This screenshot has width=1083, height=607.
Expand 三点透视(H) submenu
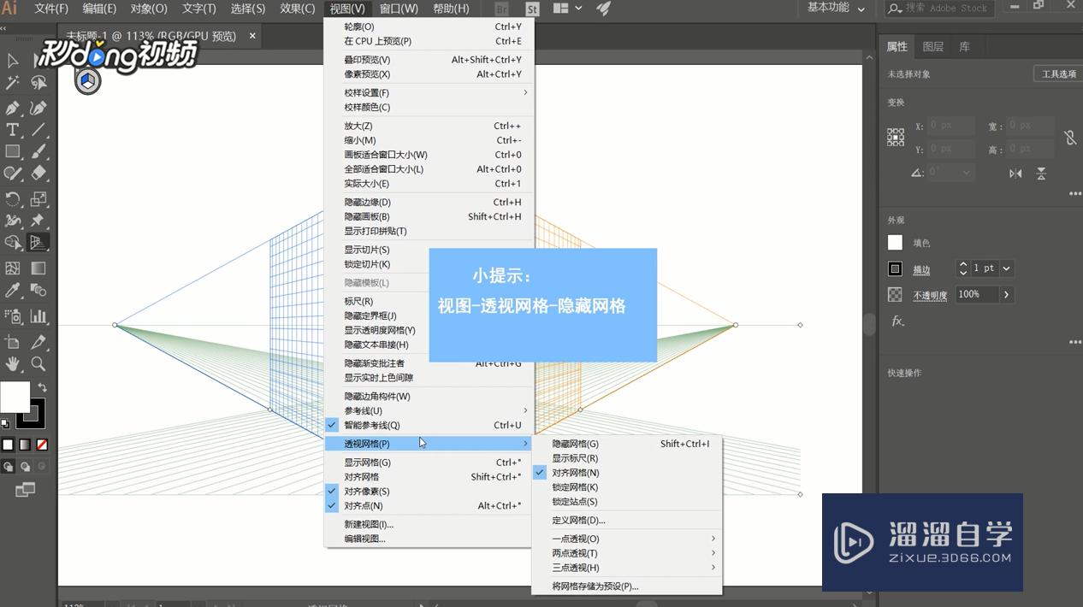[627, 568]
